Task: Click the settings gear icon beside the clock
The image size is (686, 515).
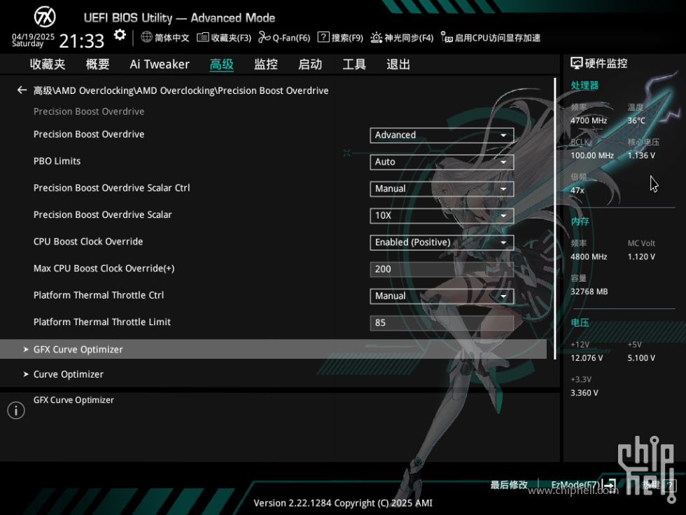Action: [120, 35]
